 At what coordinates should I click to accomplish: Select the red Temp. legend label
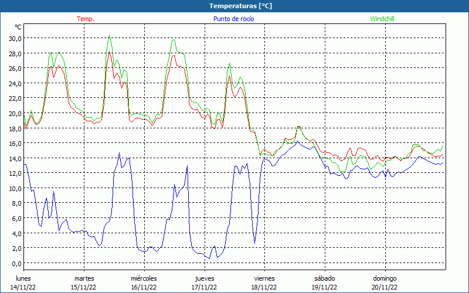point(86,19)
